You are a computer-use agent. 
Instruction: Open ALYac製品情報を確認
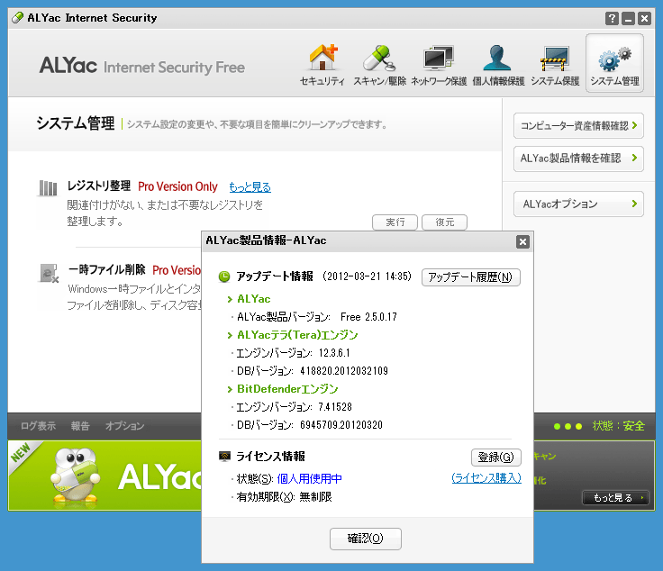[x=578, y=159]
